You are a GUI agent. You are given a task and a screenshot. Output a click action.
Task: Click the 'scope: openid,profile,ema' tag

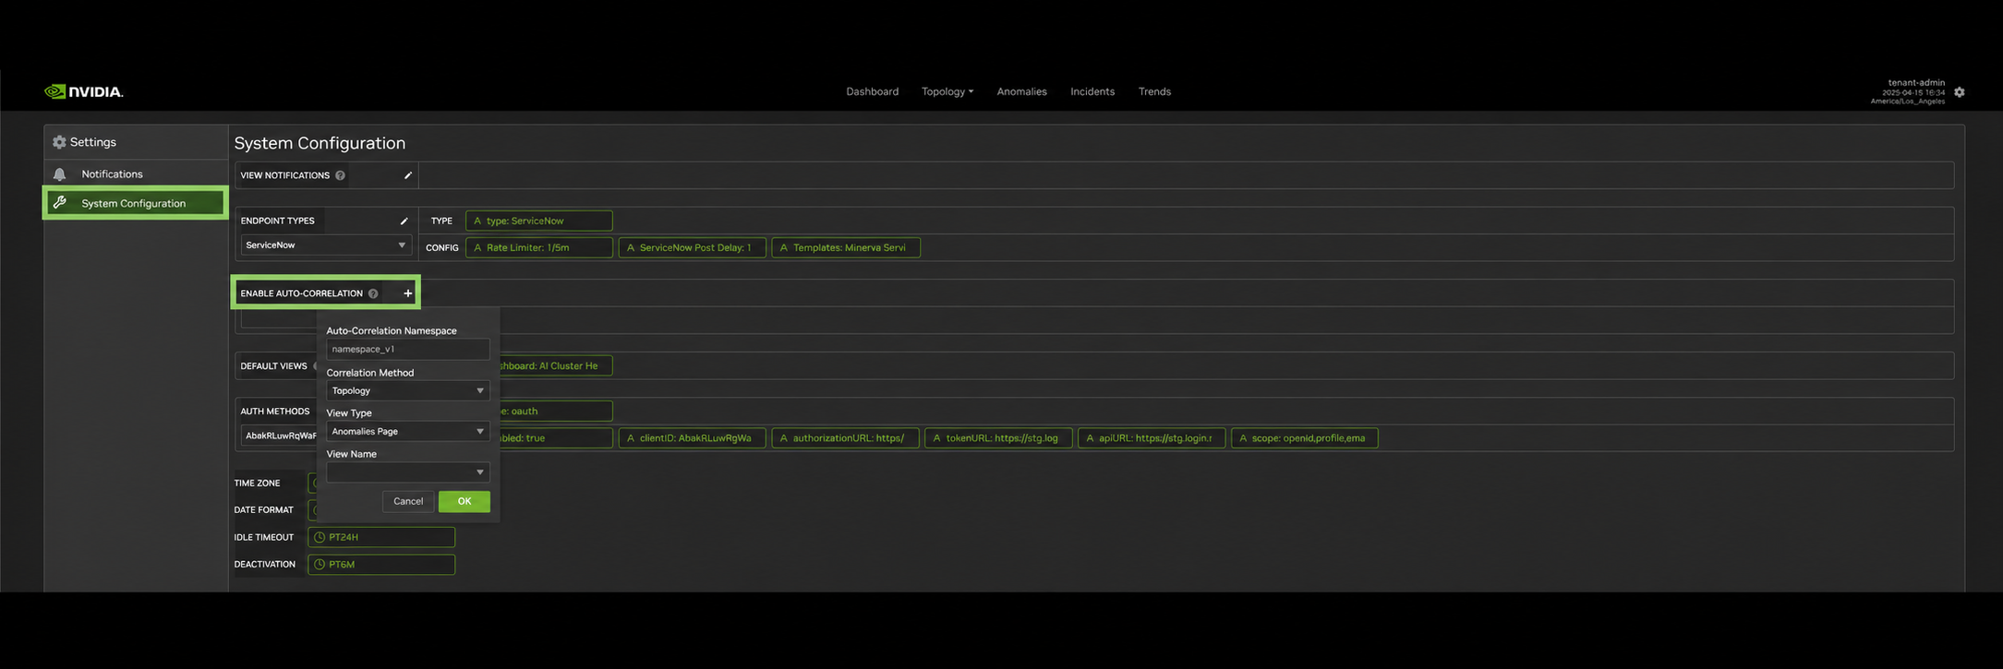coord(1305,438)
